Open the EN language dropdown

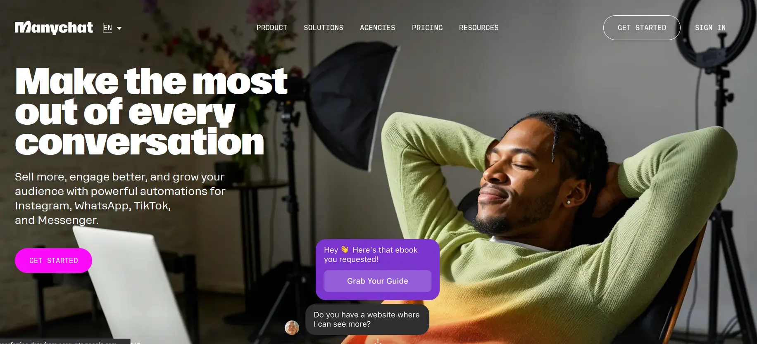[112, 28]
